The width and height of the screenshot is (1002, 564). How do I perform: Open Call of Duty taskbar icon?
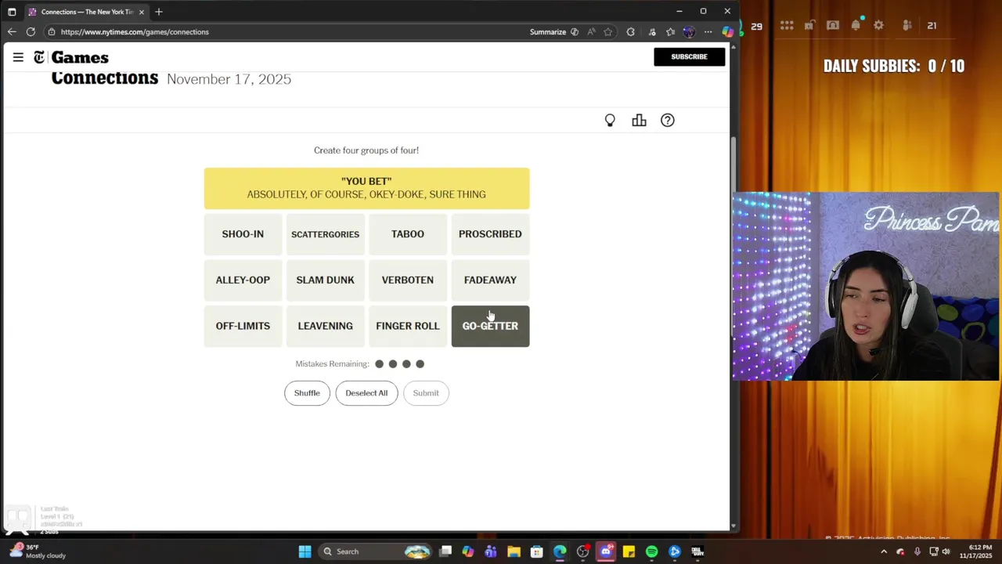point(697,551)
